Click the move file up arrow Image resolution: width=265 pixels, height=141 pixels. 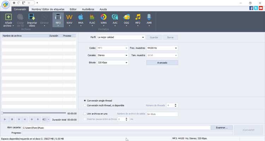point(32,119)
